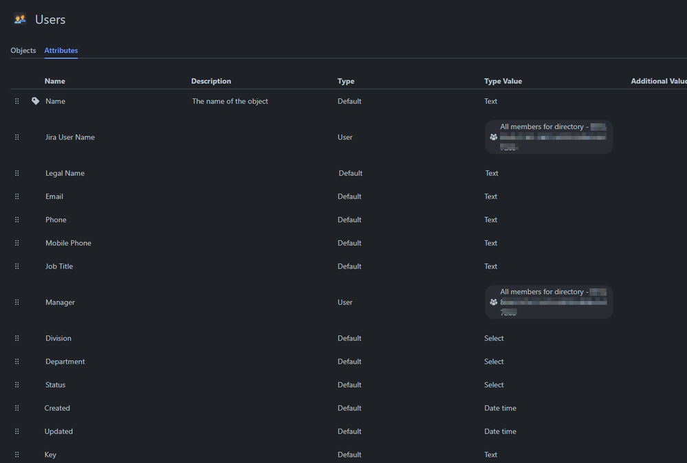Click drag handle of Manager row
Screen dimensions: 687x463
point(17,302)
